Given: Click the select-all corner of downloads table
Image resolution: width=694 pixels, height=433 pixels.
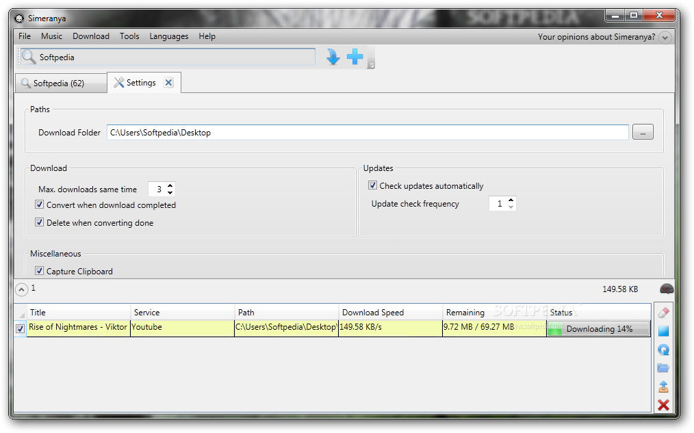Looking at the screenshot, I should click(21, 313).
